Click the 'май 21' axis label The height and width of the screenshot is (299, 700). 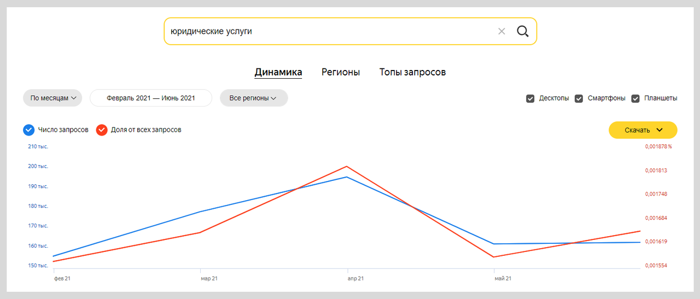tap(503, 278)
